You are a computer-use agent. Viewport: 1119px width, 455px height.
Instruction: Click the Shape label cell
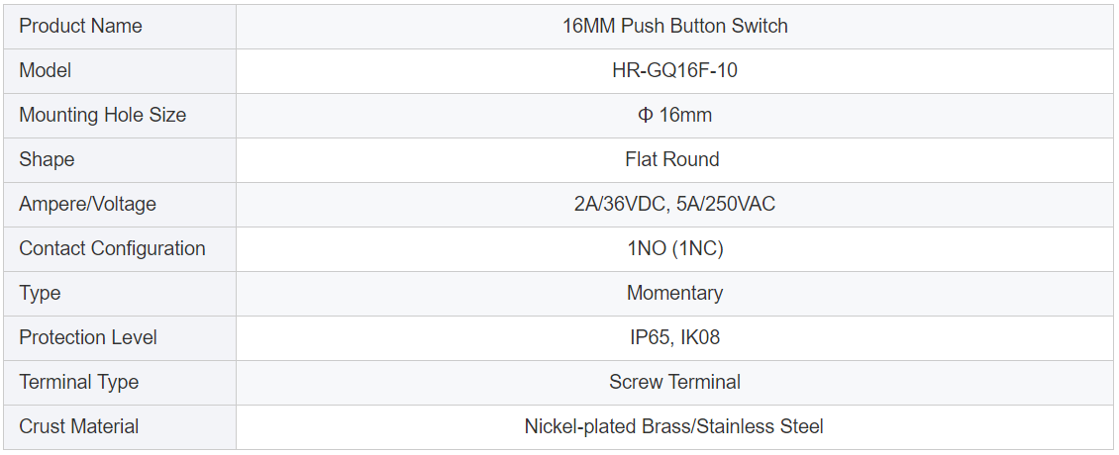[x=47, y=160]
